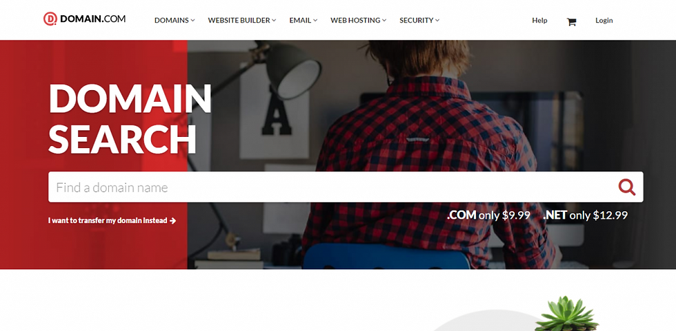This screenshot has width=676, height=331.
Task: Expand the chevron next to EMAIL
Action: pos(315,20)
